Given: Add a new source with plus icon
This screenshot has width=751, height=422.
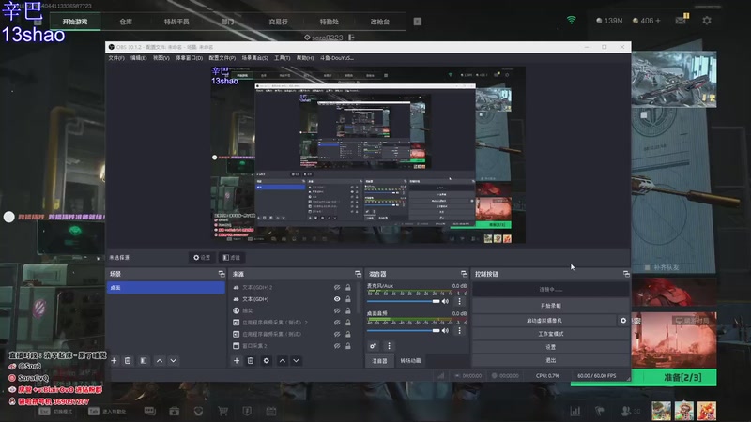Looking at the screenshot, I should 237,361.
